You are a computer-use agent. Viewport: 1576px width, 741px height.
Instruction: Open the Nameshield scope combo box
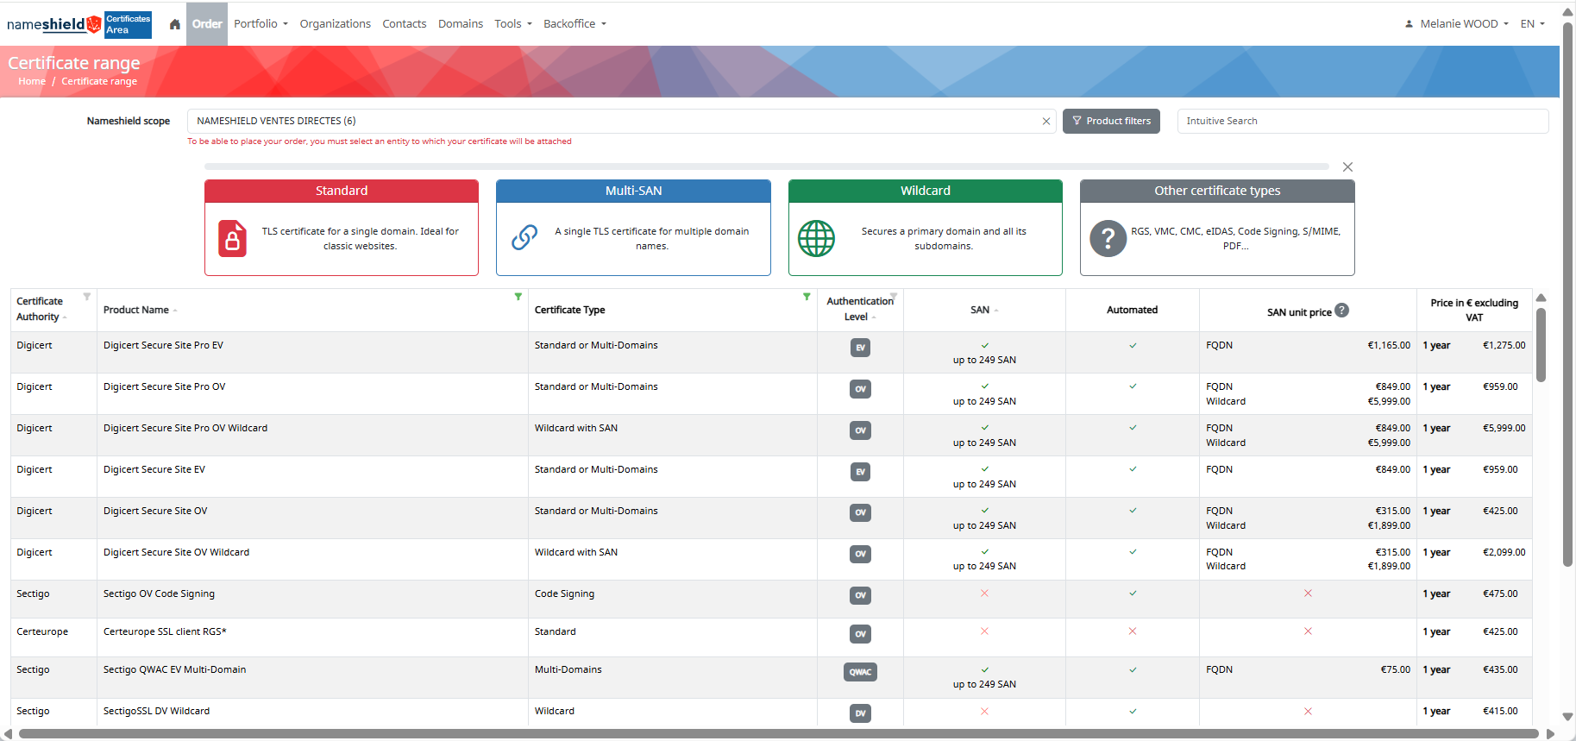pyautogui.click(x=621, y=122)
